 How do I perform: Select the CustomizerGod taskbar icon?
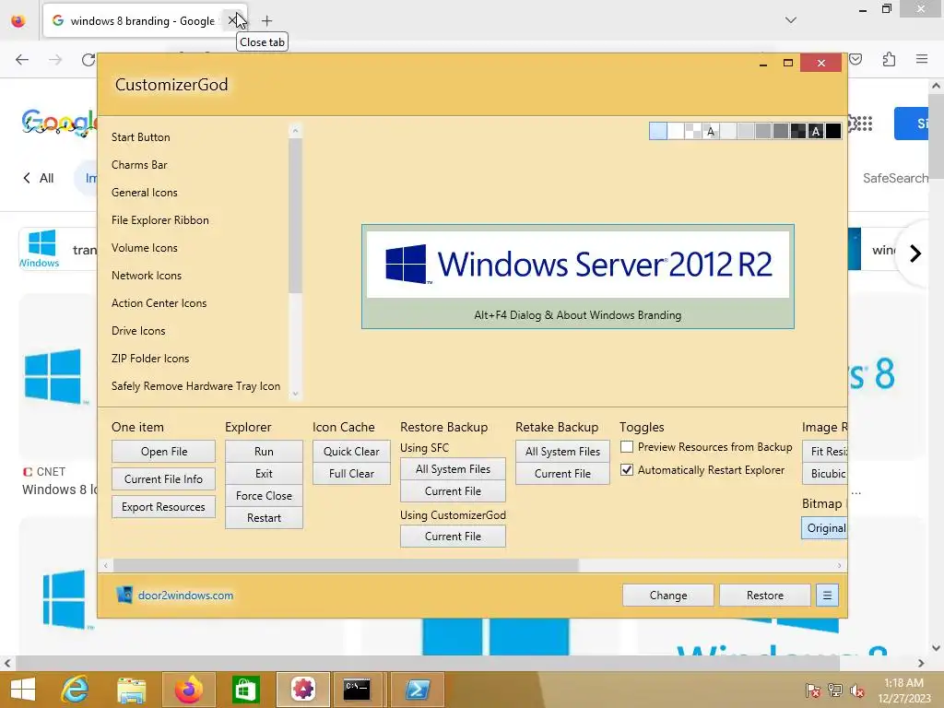[x=302, y=690]
